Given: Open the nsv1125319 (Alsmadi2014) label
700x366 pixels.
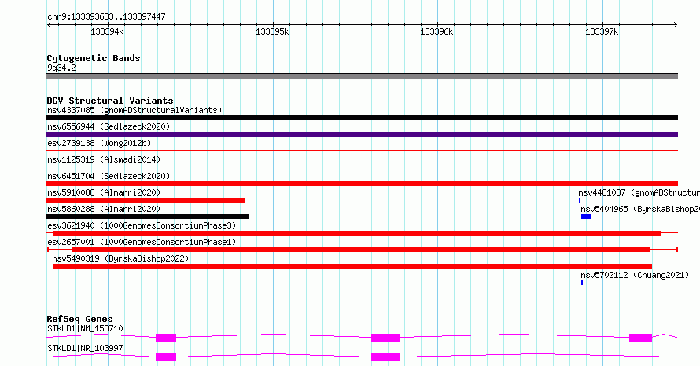Looking at the screenshot, I should coord(104,159).
